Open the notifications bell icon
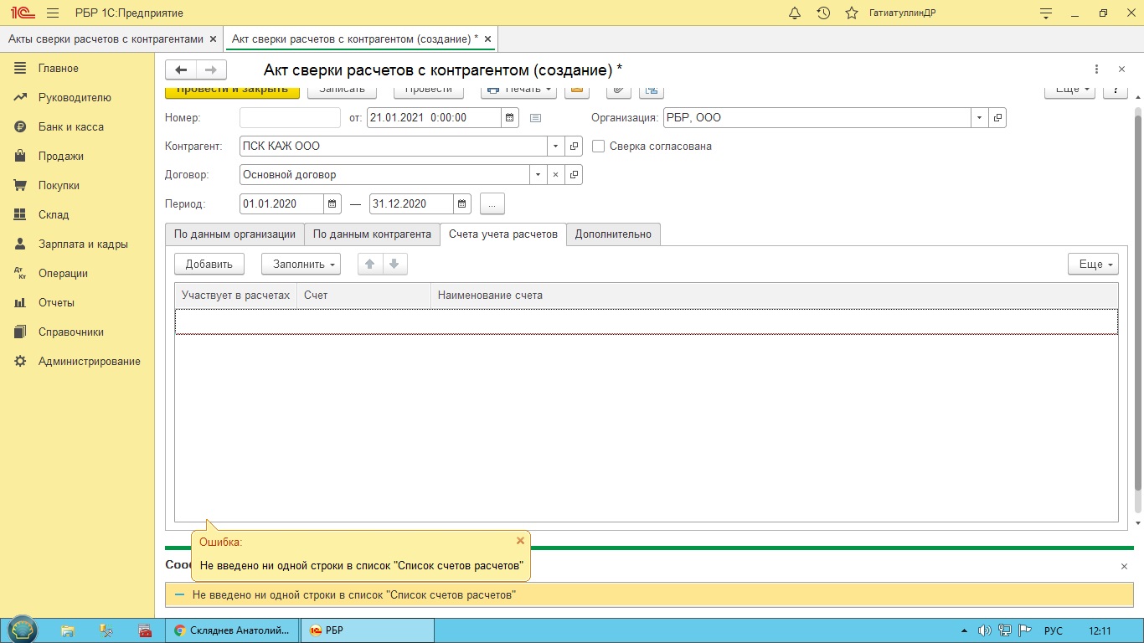This screenshot has width=1144, height=643. click(x=795, y=13)
